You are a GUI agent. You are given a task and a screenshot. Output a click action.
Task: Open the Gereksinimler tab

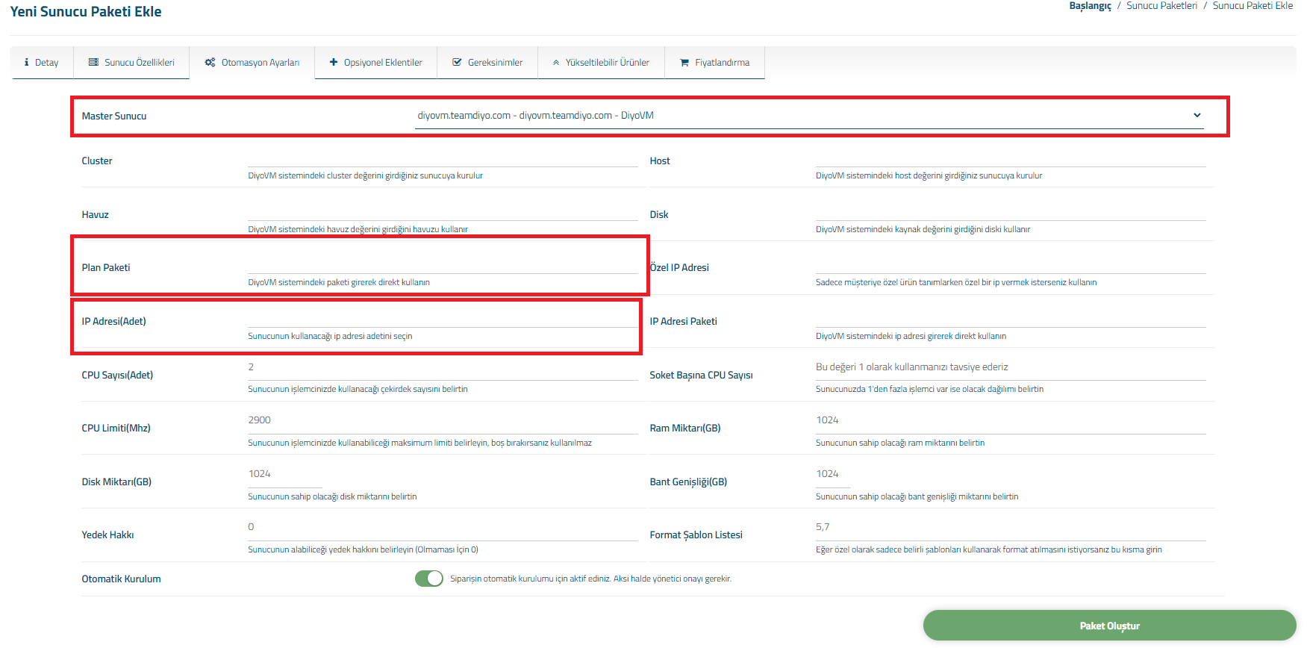[x=487, y=63]
